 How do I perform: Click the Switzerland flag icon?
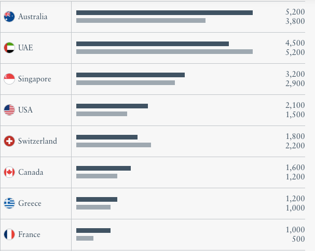point(9,141)
